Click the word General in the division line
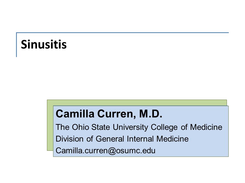 click(110, 139)
